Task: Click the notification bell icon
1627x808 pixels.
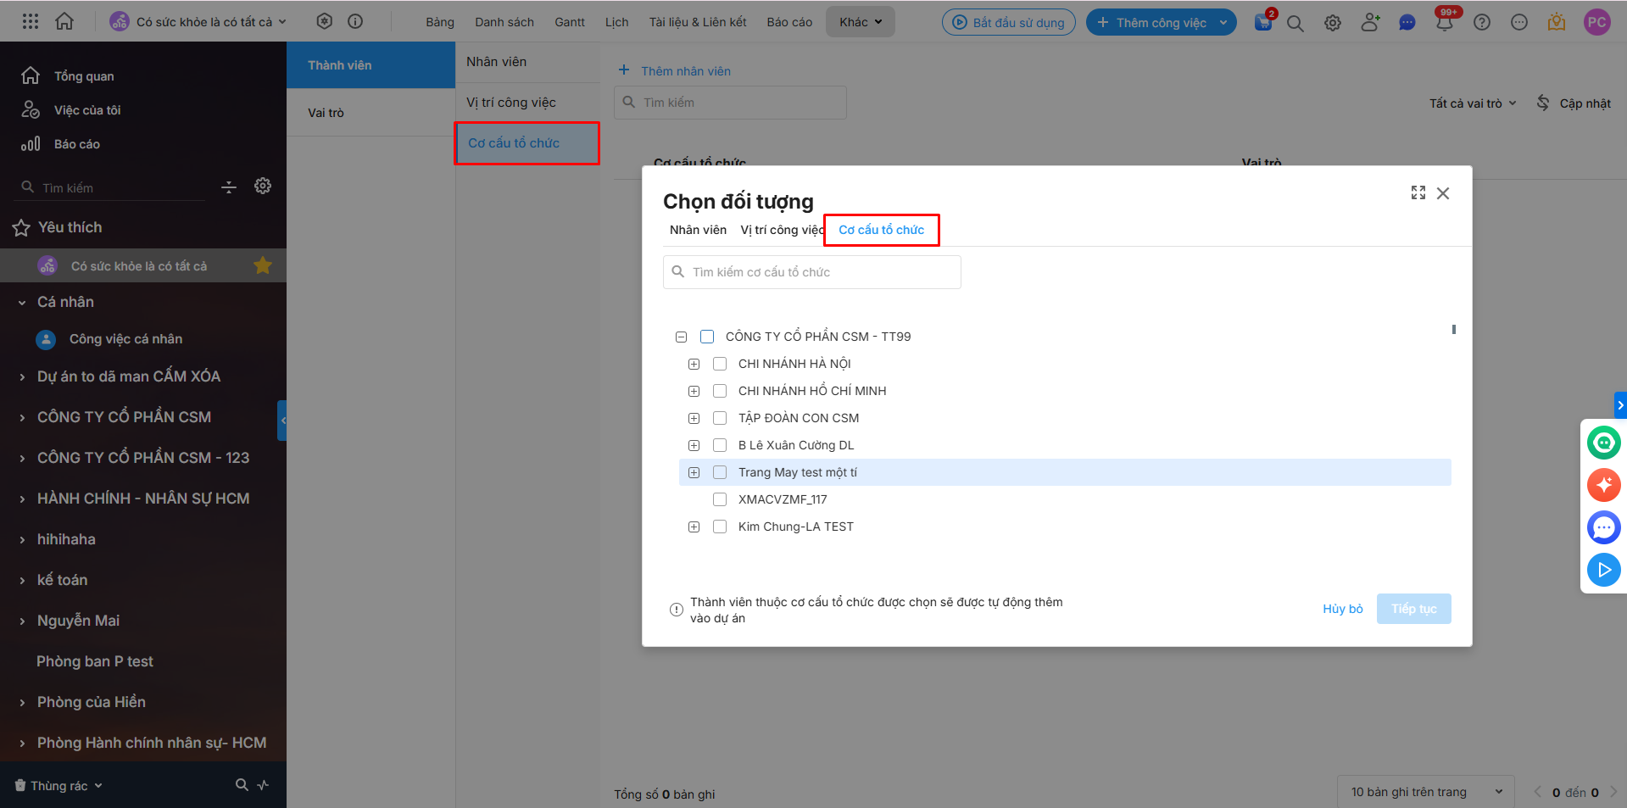Action: pyautogui.click(x=1444, y=23)
